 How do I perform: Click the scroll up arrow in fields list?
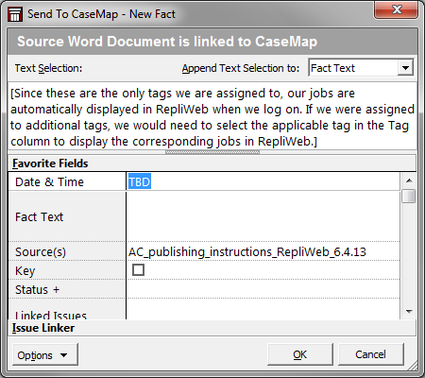pyautogui.click(x=409, y=180)
